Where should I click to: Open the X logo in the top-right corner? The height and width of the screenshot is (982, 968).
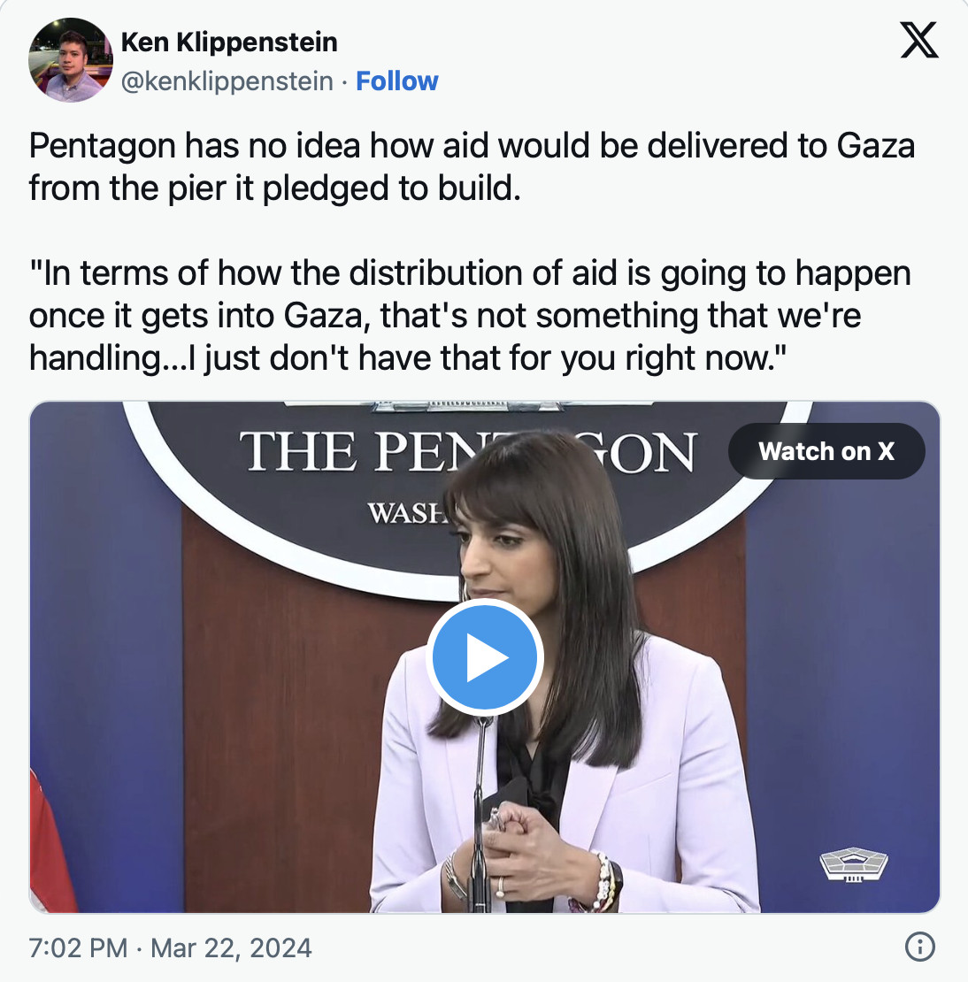(x=919, y=41)
